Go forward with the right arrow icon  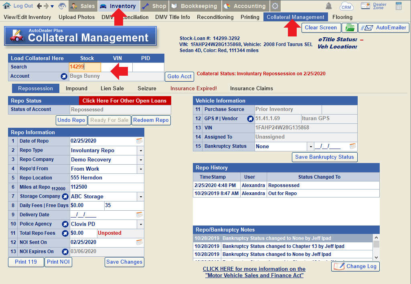[x=46, y=6]
